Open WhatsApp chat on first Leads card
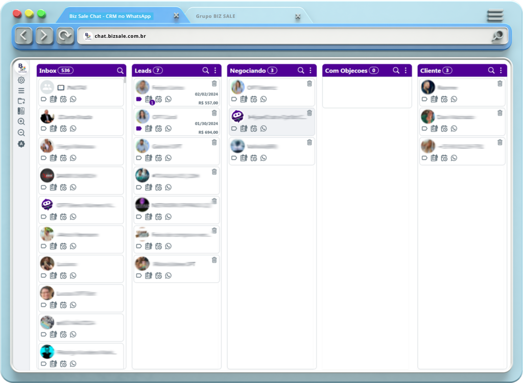Viewport: 523px width, 383px height. [x=168, y=99]
